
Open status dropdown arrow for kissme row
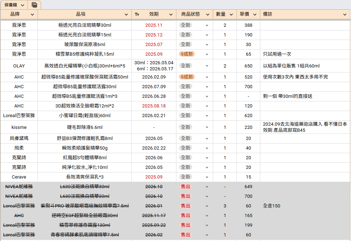[207, 127]
